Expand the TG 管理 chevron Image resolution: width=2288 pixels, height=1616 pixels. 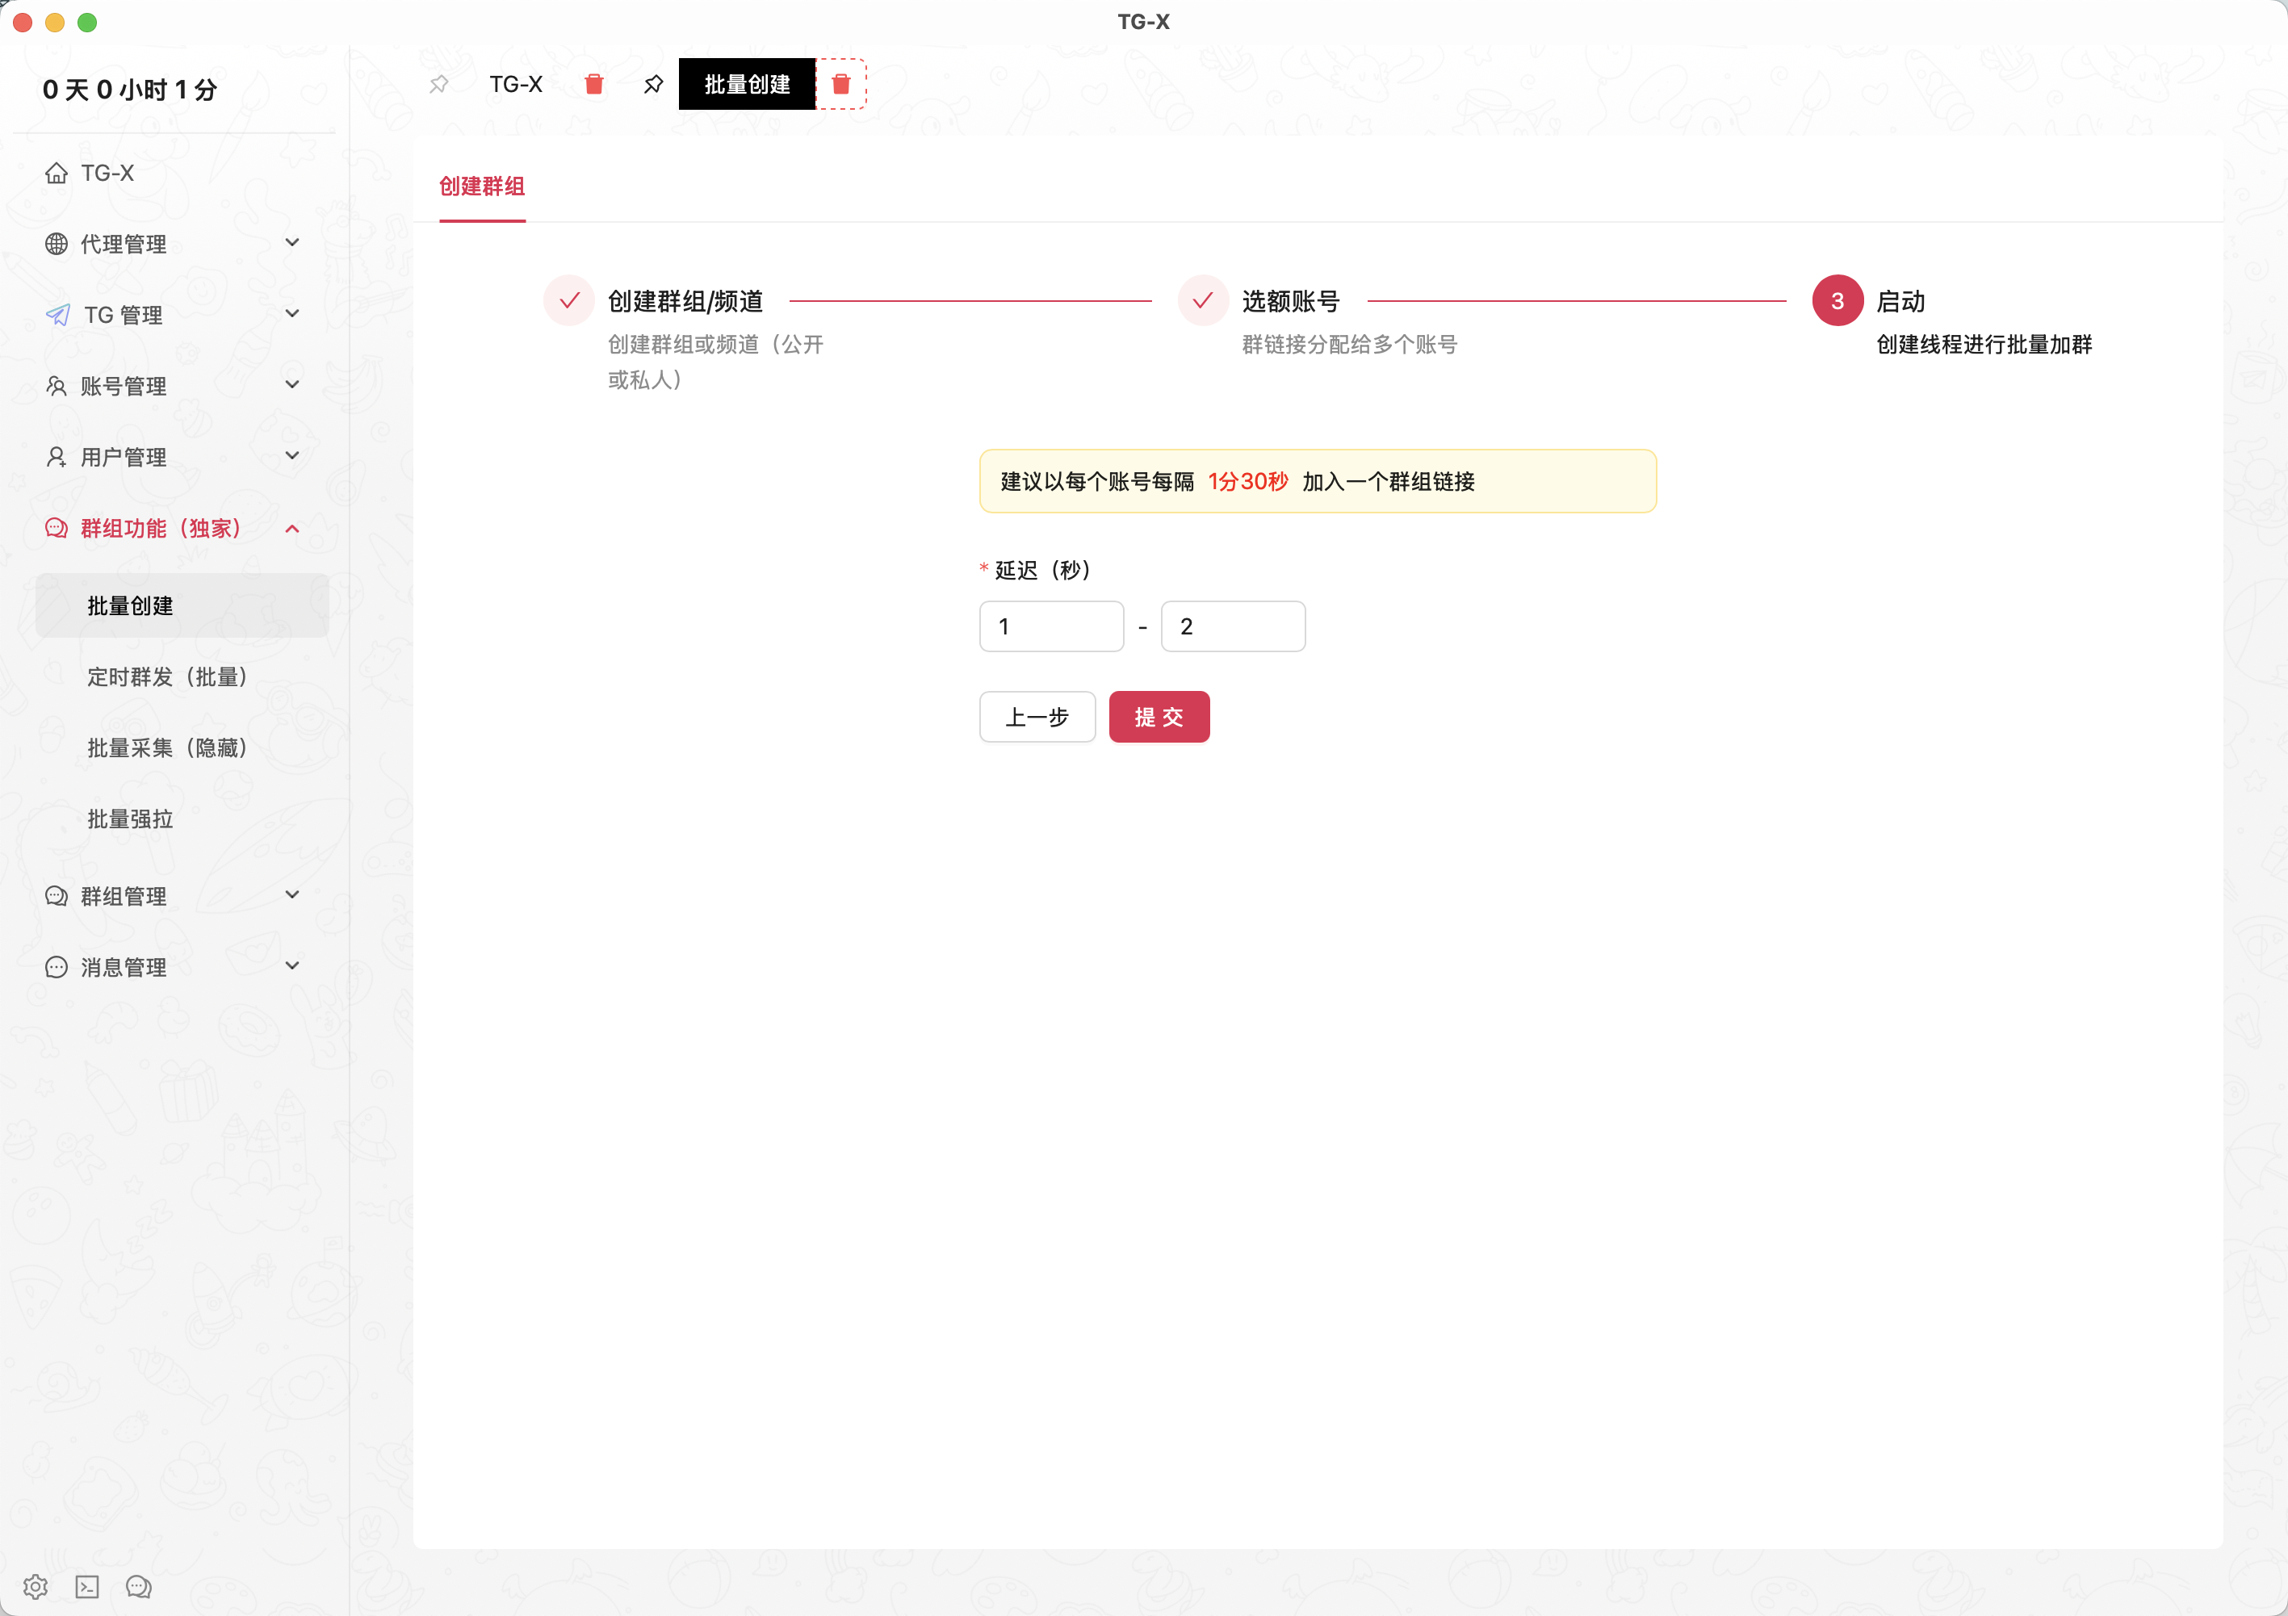[x=292, y=314]
